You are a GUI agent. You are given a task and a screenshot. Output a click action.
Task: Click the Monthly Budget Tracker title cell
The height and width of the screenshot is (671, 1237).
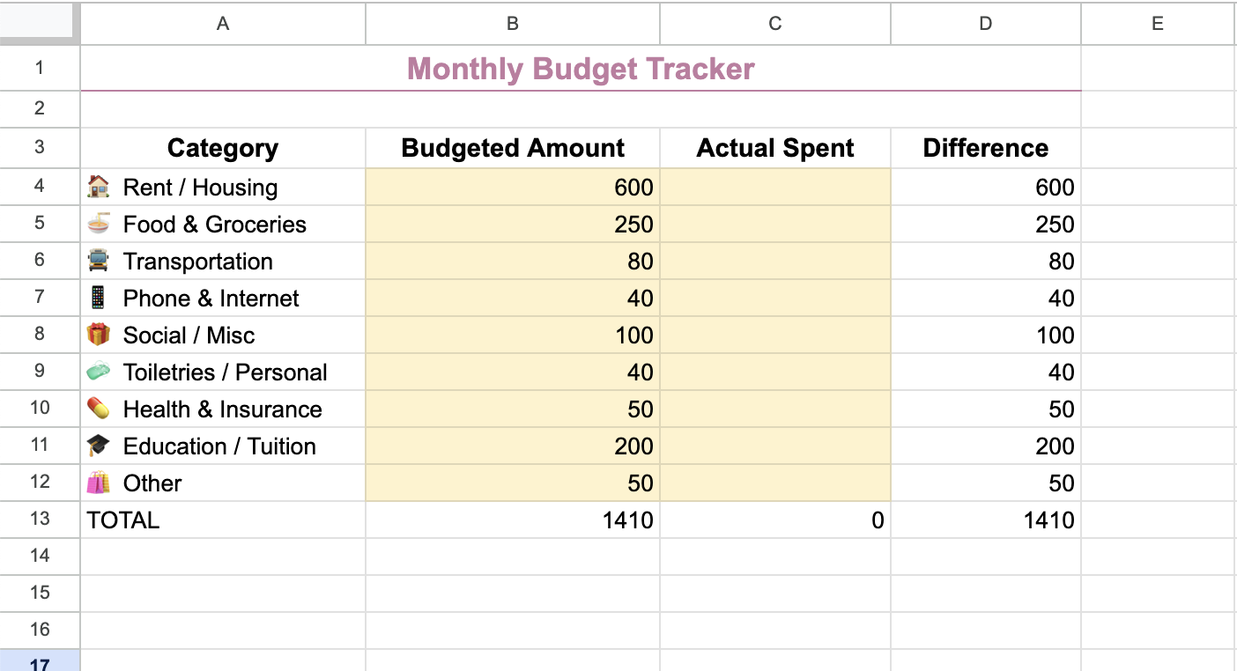click(580, 69)
